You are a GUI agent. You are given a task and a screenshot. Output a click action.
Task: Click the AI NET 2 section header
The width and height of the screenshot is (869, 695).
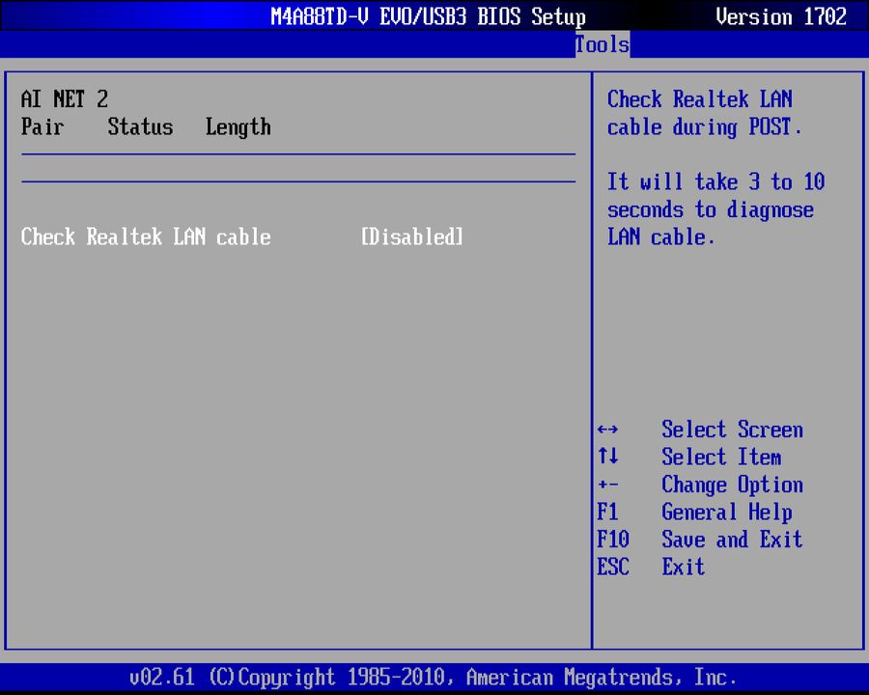(64, 98)
